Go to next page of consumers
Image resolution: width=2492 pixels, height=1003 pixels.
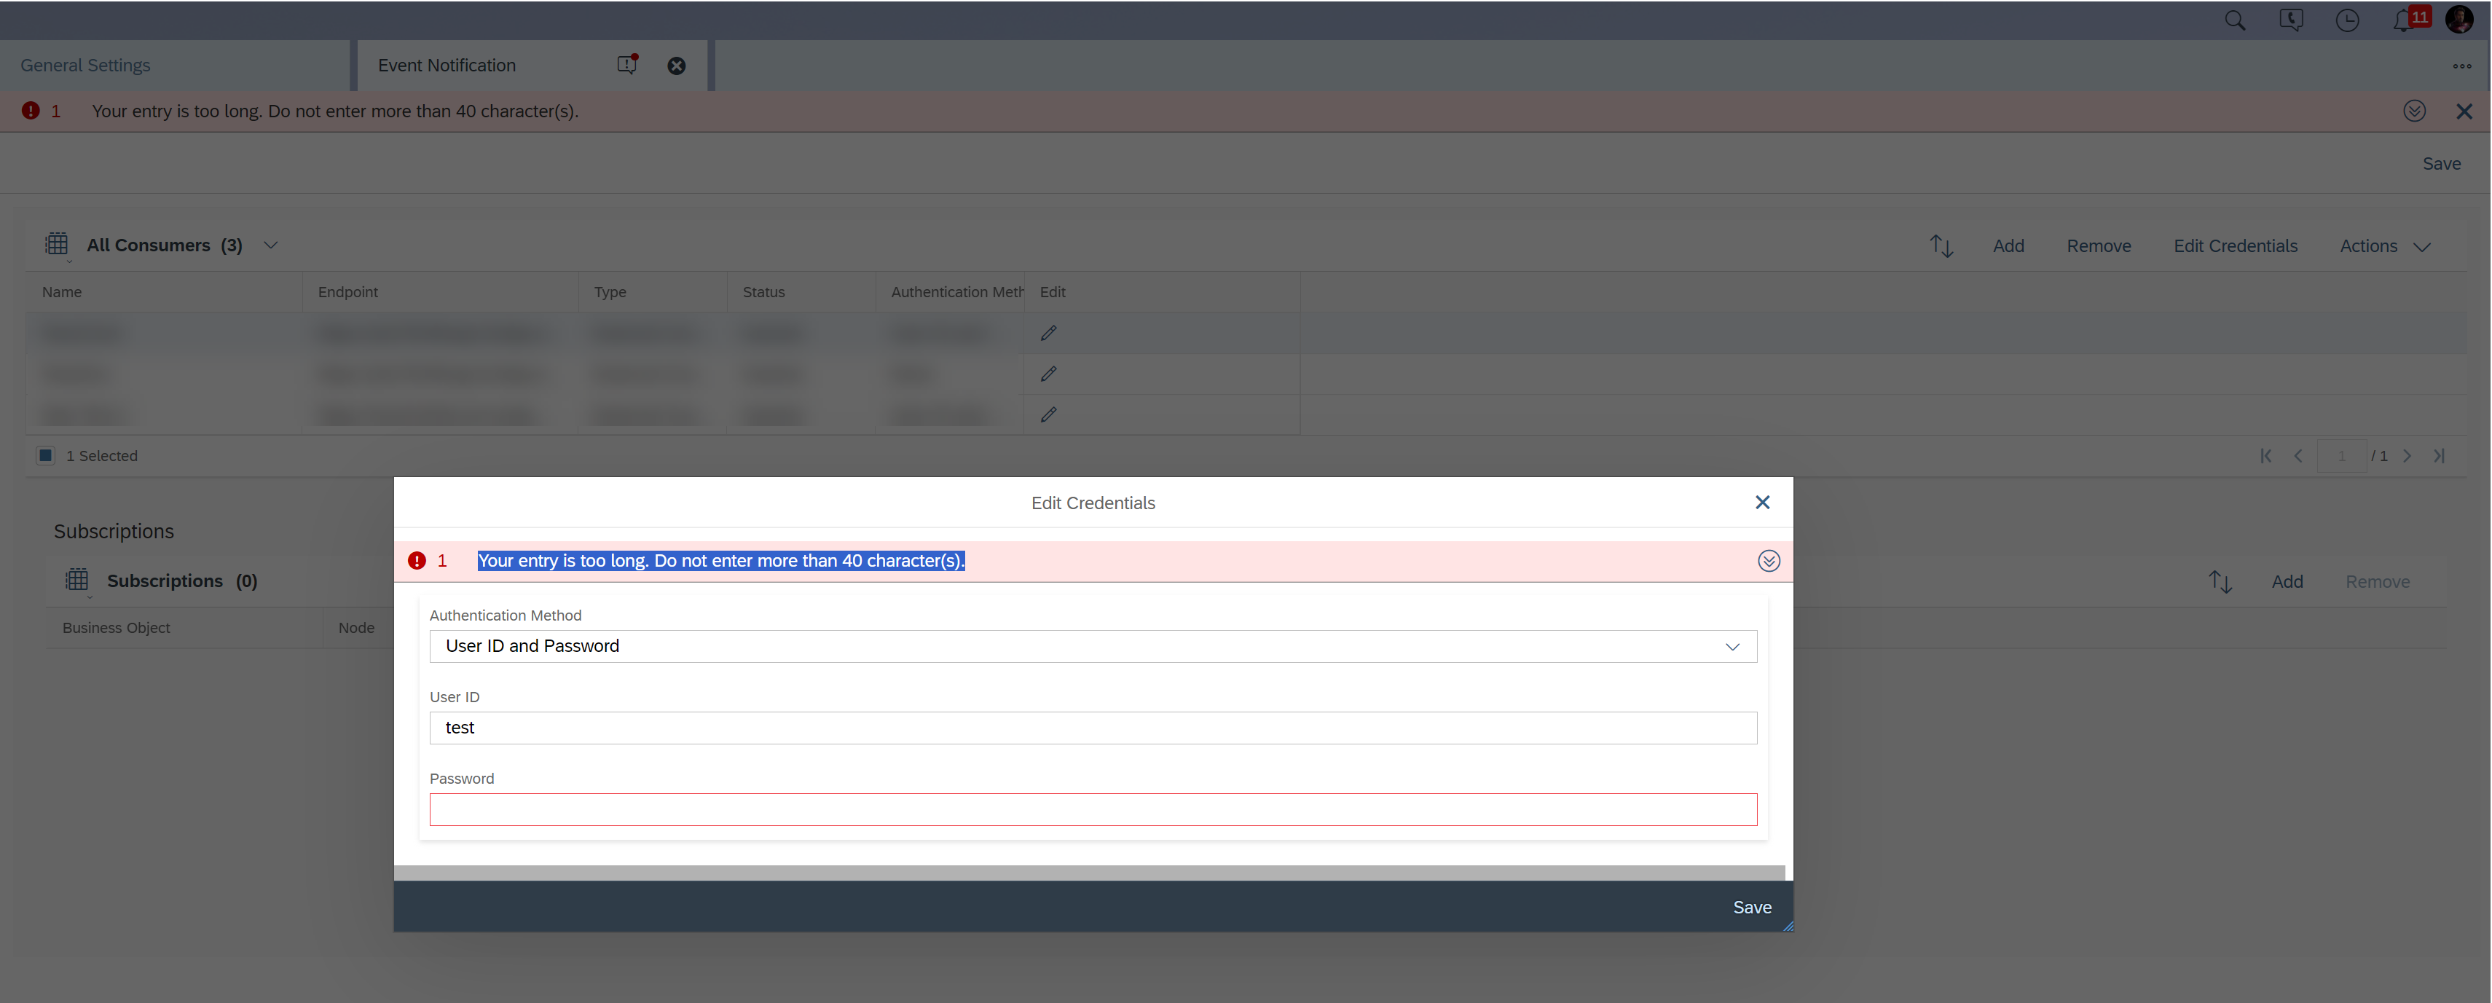2407,457
